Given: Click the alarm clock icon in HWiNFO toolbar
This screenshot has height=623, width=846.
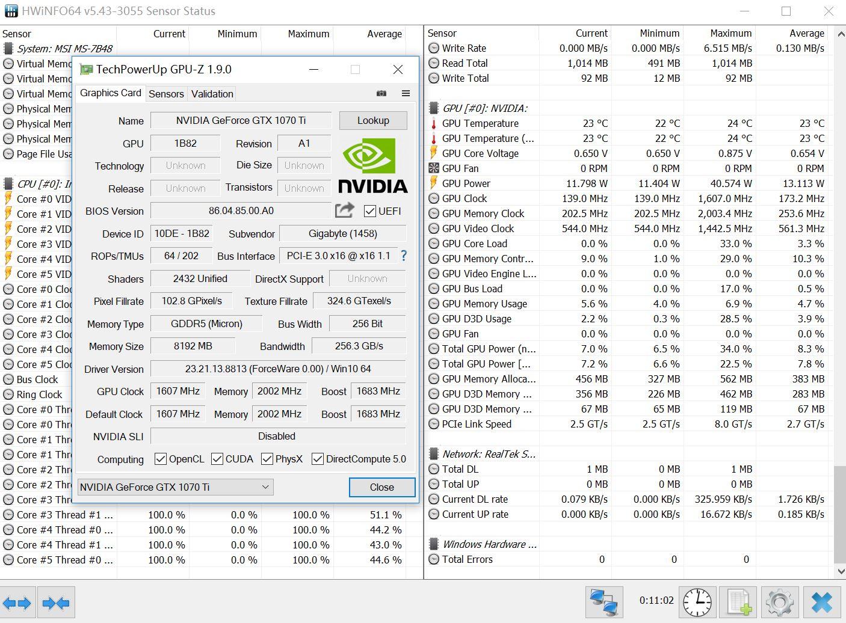Looking at the screenshot, I should (x=697, y=601).
